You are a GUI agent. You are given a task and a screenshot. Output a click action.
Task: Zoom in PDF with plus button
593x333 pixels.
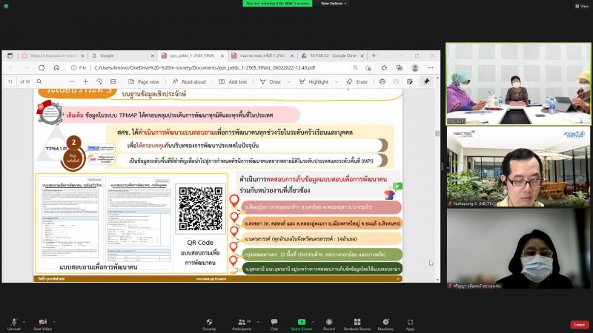tap(85, 81)
